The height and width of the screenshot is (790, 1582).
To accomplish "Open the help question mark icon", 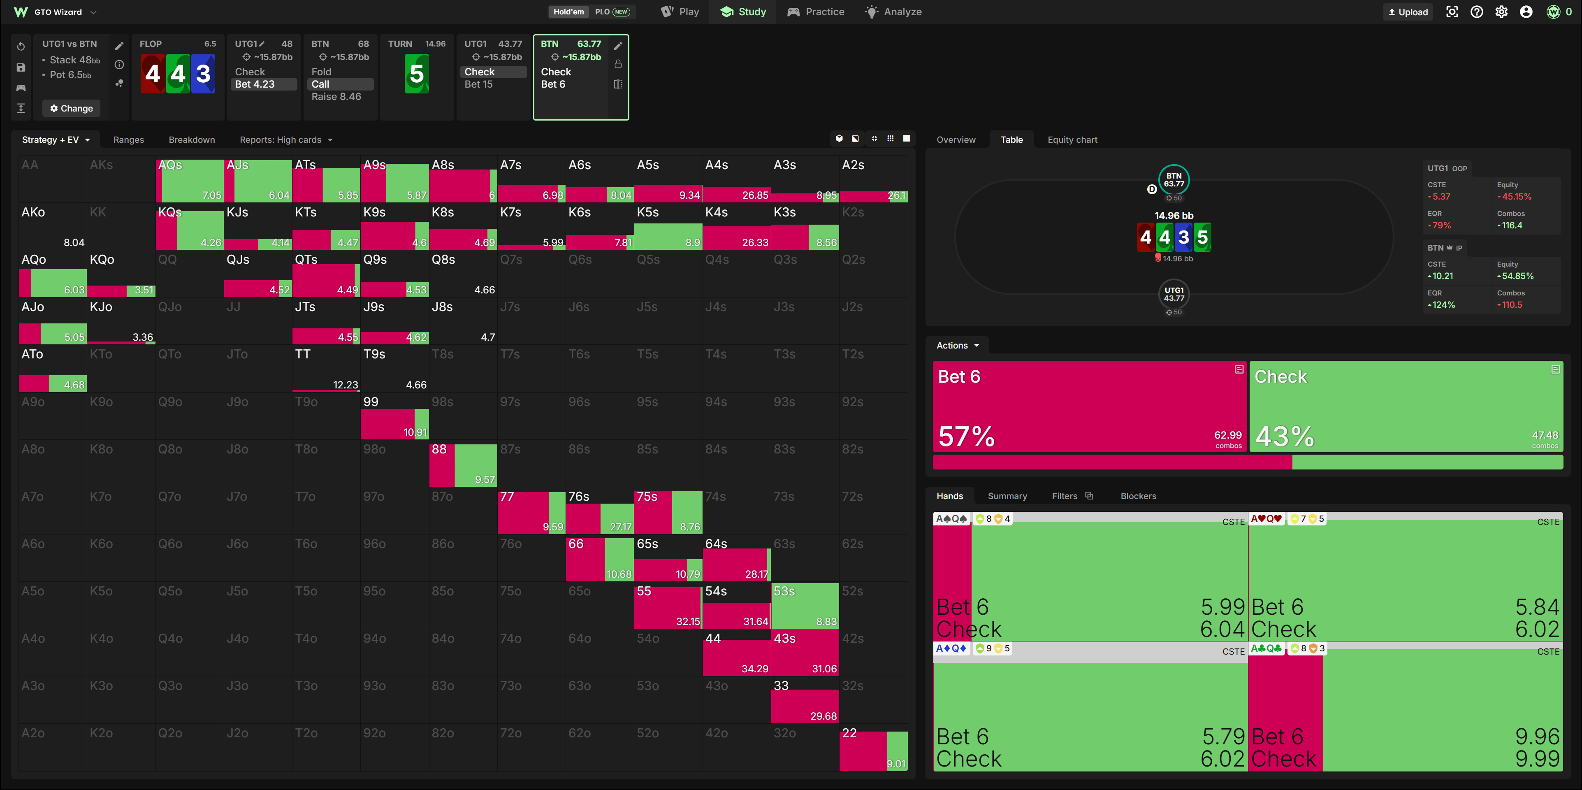I will pos(1476,12).
